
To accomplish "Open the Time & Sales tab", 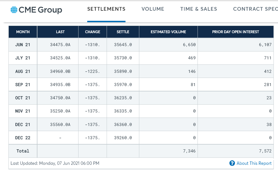I will pos(199,9).
